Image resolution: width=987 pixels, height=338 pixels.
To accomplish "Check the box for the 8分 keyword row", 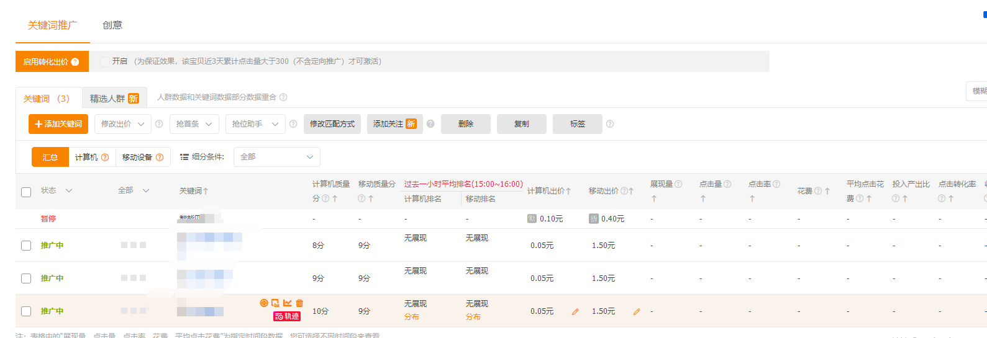I will [26, 246].
